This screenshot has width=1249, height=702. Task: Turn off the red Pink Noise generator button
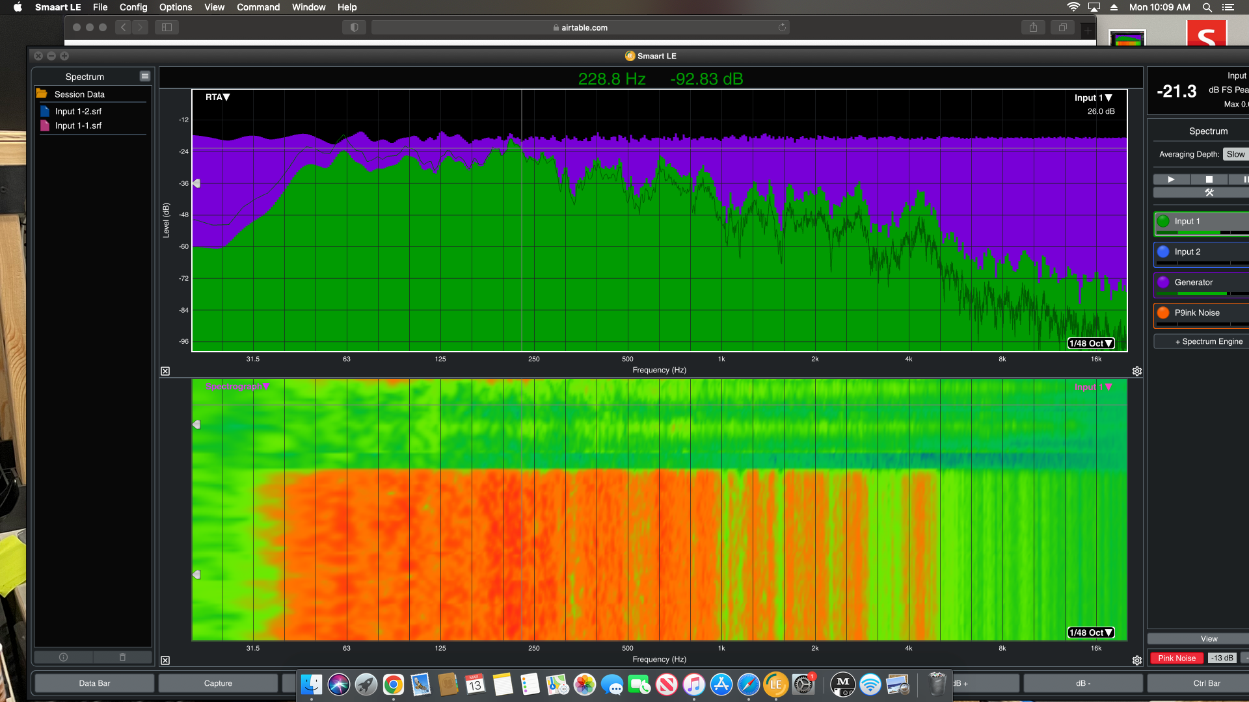click(x=1176, y=658)
